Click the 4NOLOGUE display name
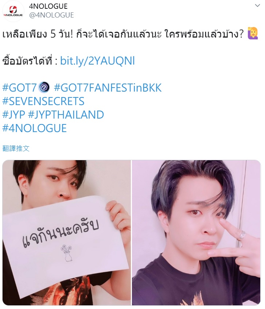This screenshot has width=265, height=309. (x=48, y=6)
